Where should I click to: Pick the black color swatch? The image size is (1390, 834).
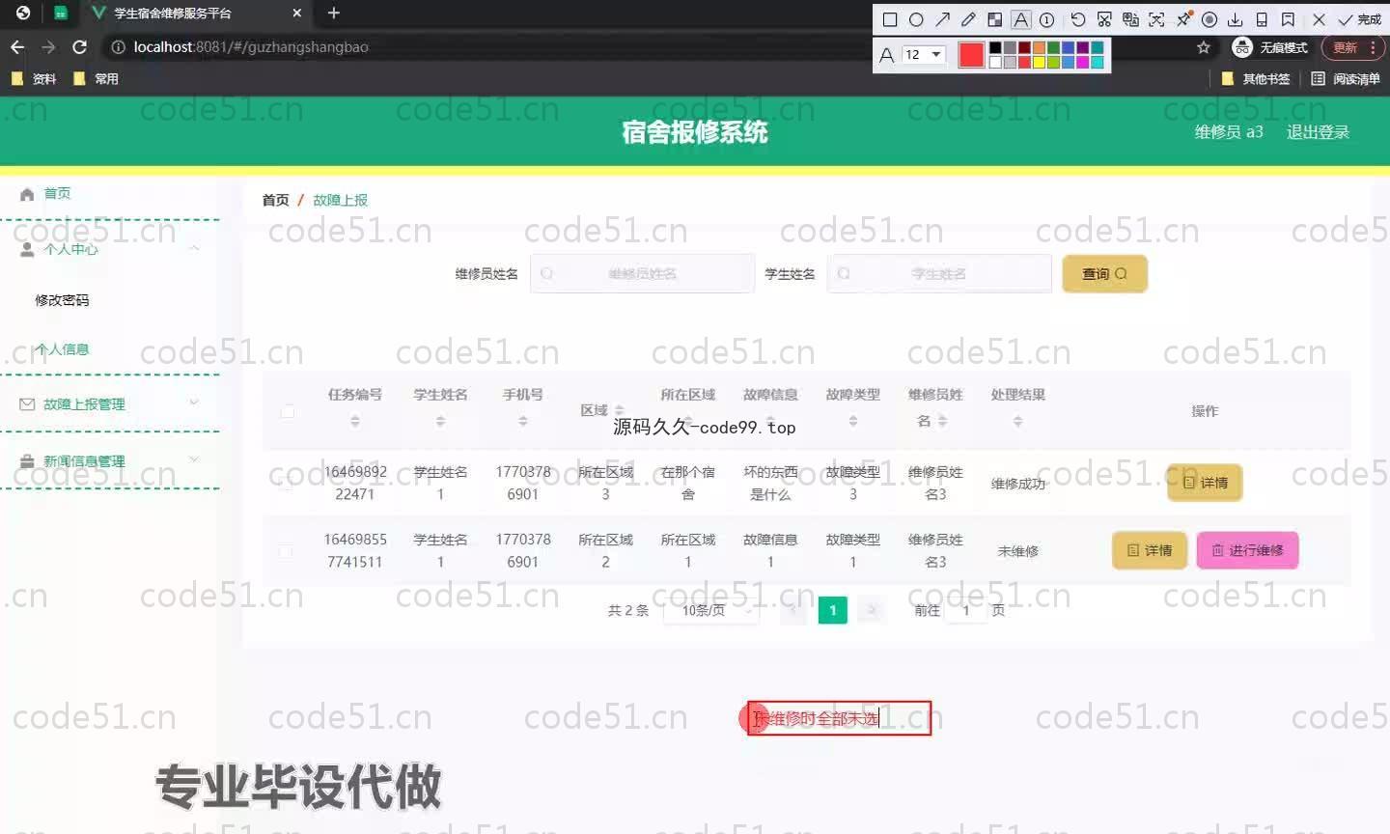(995, 47)
